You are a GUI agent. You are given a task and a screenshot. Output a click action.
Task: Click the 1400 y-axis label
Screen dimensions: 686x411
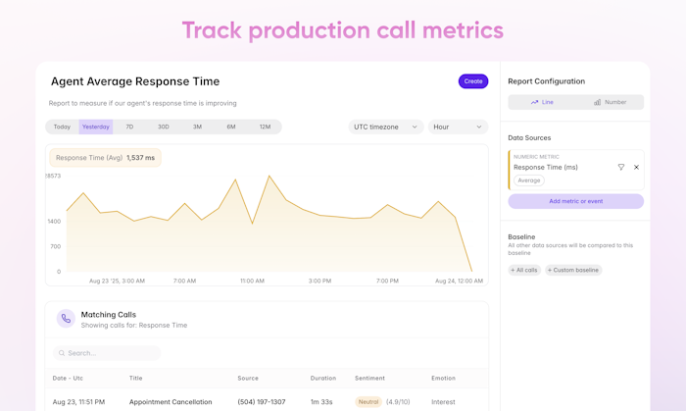pyautogui.click(x=54, y=222)
